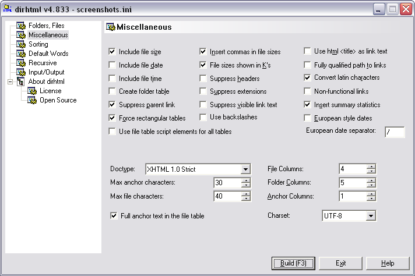415x276 pixels.
Task: Select Sorting label in the tree
Action: [x=38, y=44]
